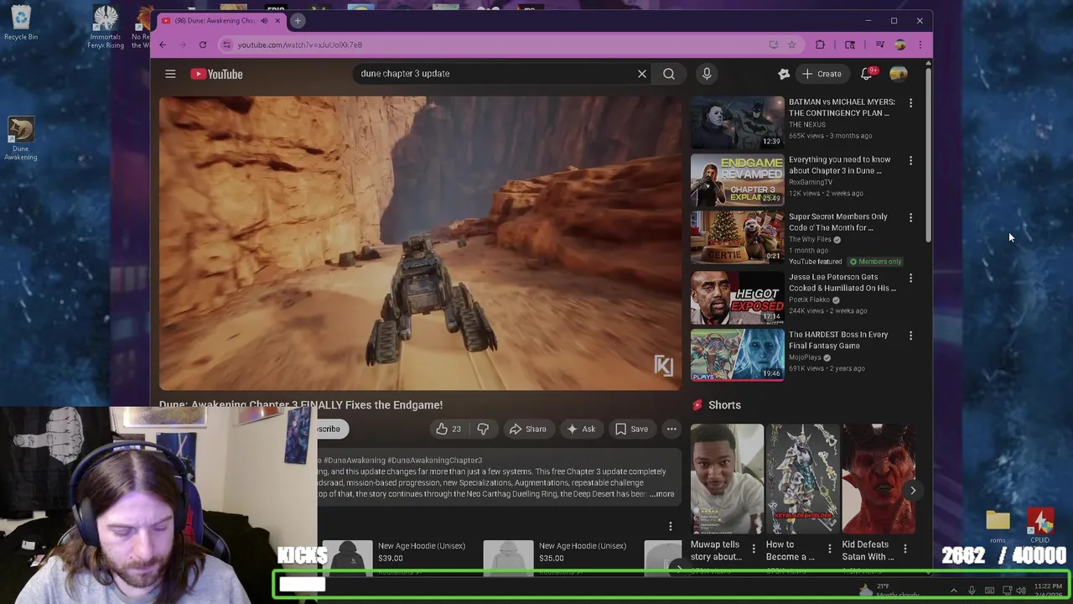The width and height of the screenshot is (1073, 604).
Task: Open options for Jesse Lee Peterson video
Action: coord(911,278)
